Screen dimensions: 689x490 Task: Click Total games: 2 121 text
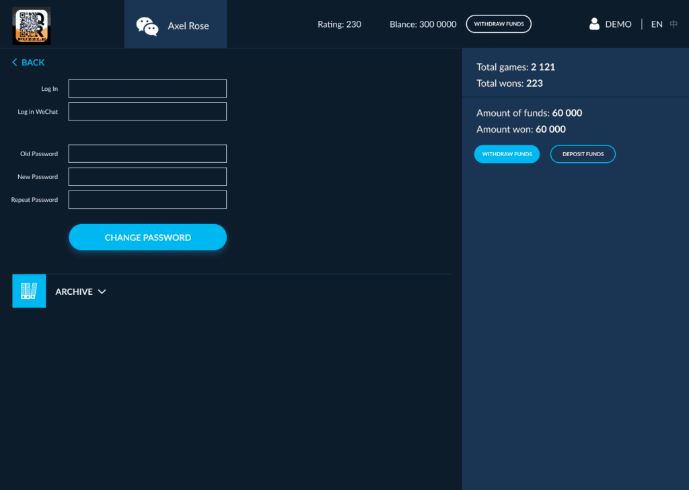tap(515, 67)
